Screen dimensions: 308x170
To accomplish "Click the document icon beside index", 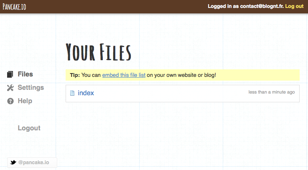I will [72, 93].
